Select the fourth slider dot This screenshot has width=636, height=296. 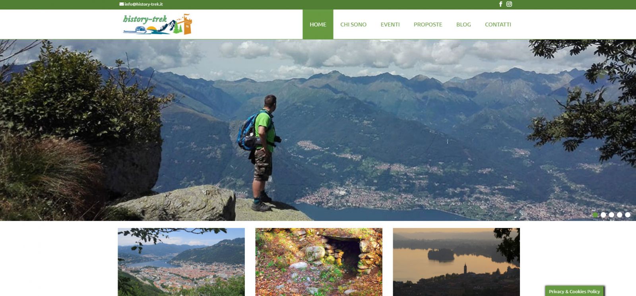pyautogui.click(x=620, y=215)
